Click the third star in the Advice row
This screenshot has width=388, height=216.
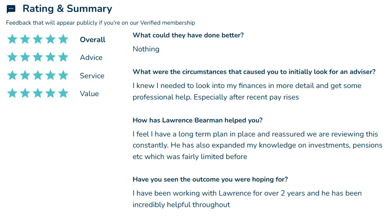click(x=38, y=57)
